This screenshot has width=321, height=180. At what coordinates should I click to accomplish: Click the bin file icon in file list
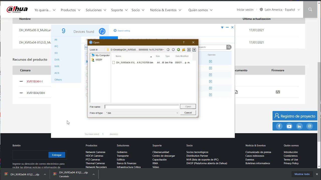click(x=114, y=62)
